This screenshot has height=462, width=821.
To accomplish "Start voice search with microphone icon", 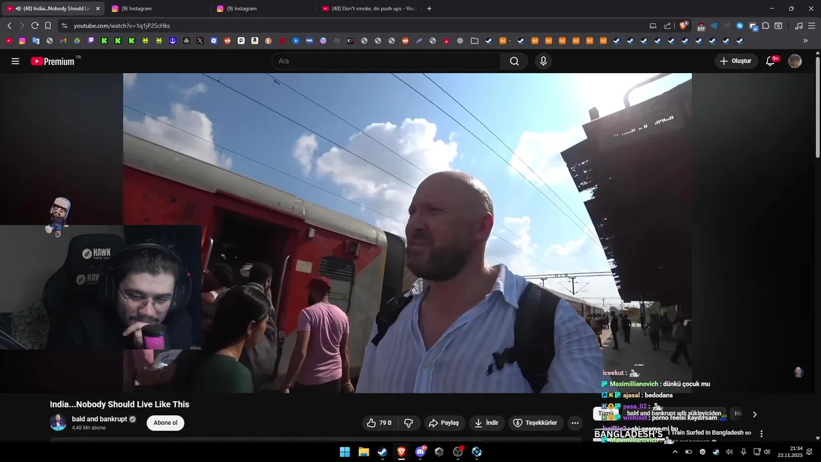I will pyautogui.click(x=543, y=61).
